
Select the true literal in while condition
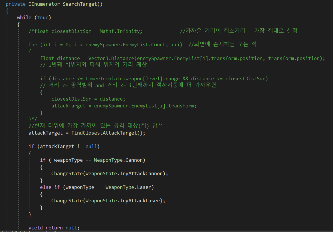43,17
